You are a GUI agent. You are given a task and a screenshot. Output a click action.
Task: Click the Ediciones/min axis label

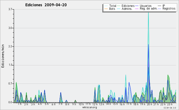3,56
